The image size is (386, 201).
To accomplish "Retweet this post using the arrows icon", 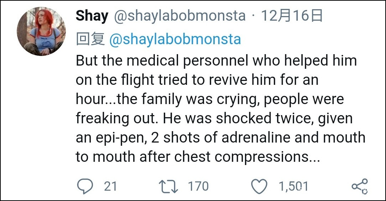I will coord(168,186).
